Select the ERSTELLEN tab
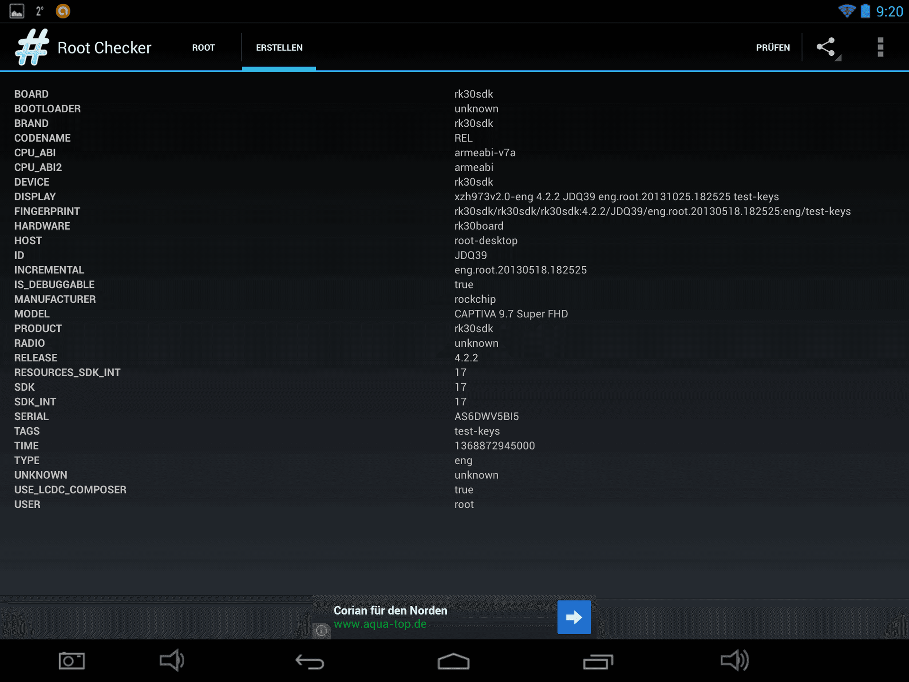909x682 pixels. click(279, 47)
